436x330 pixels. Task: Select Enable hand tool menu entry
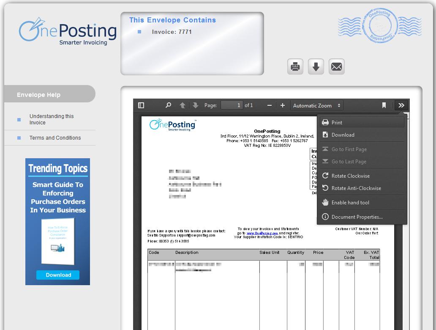(362, 203)
